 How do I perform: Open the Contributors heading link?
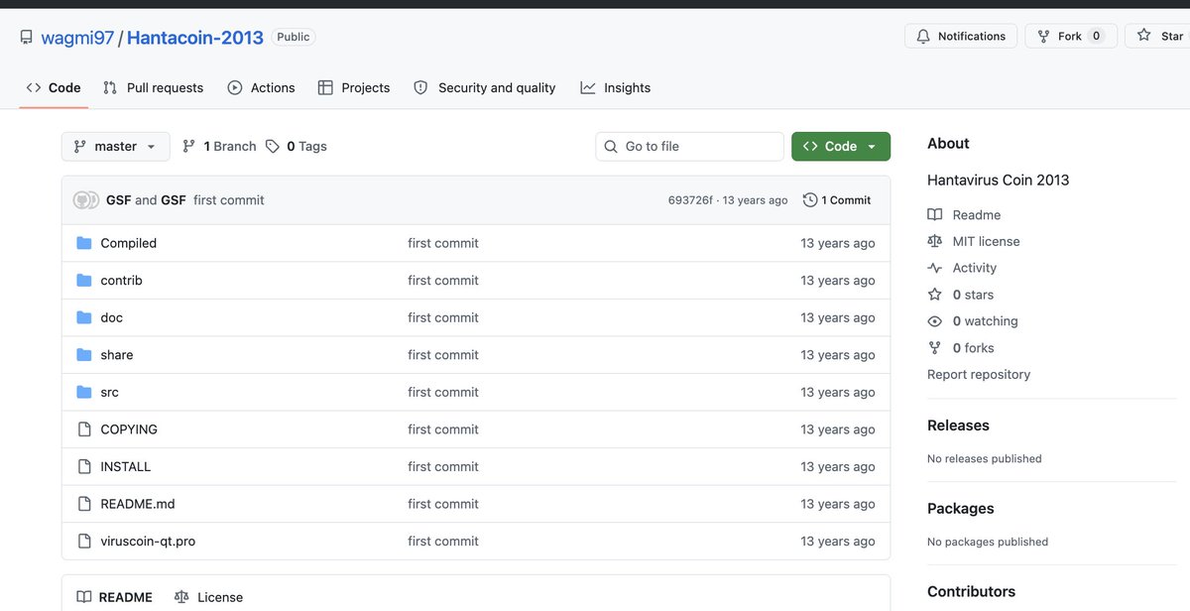click(971, 591)
